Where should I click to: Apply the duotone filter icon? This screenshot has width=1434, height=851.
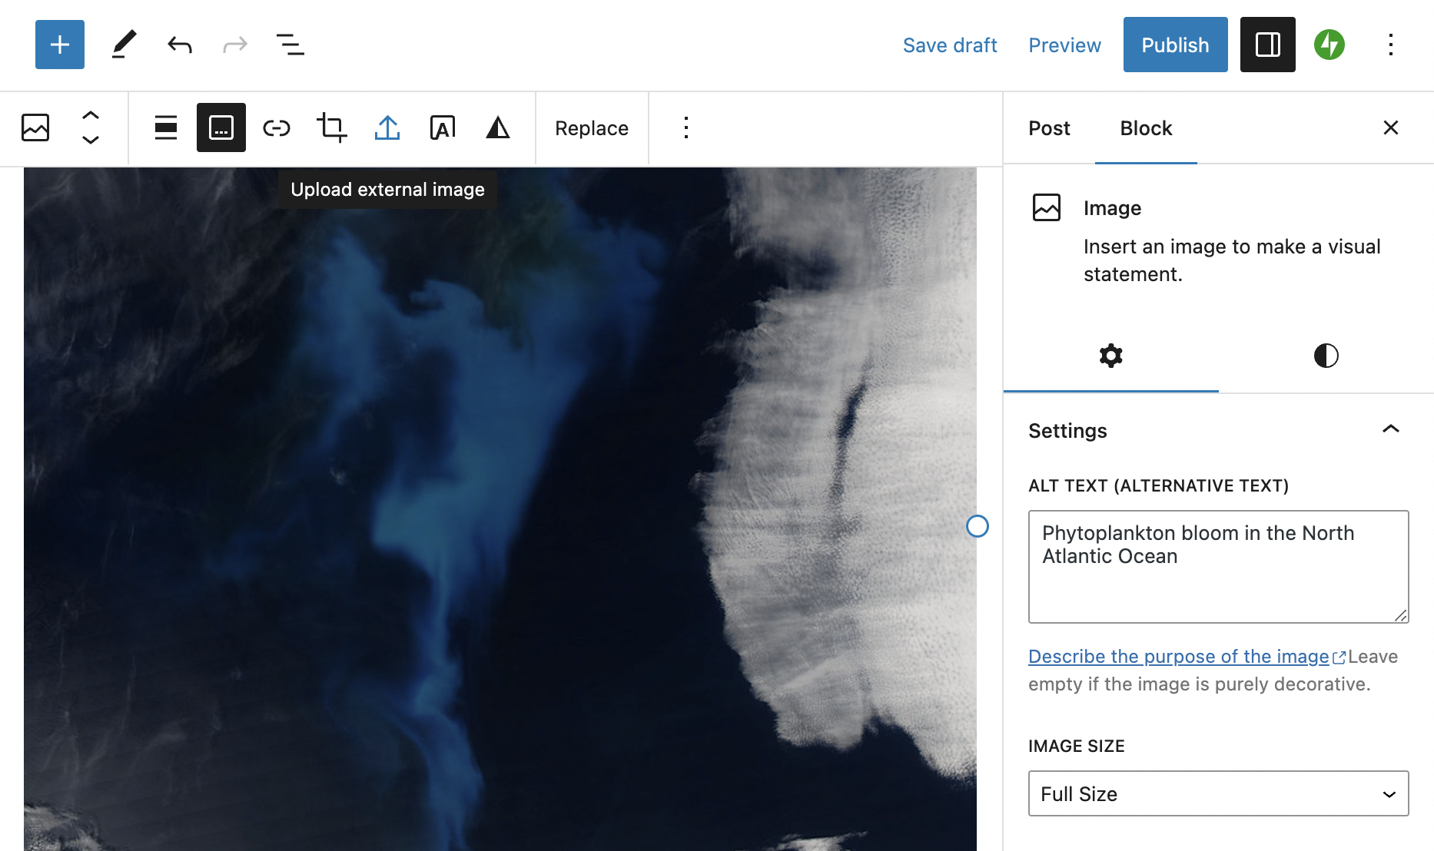coord(498,127)
